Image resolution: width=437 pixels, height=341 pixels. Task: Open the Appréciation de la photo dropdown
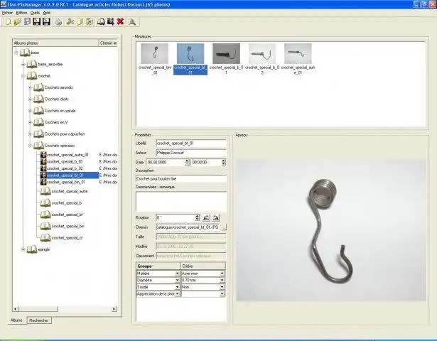177,293
